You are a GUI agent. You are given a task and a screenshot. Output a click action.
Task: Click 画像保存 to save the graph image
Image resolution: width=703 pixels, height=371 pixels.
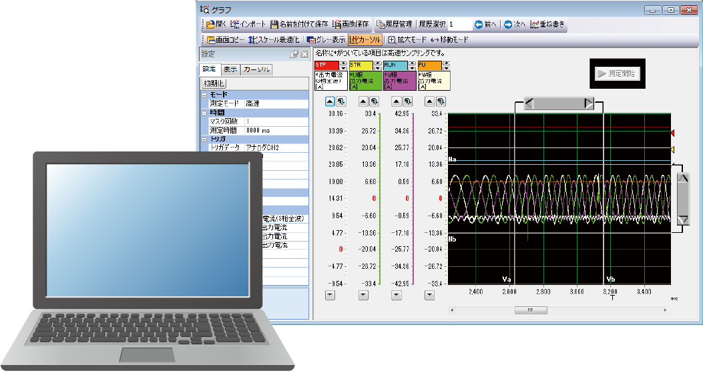pos(351,25)
